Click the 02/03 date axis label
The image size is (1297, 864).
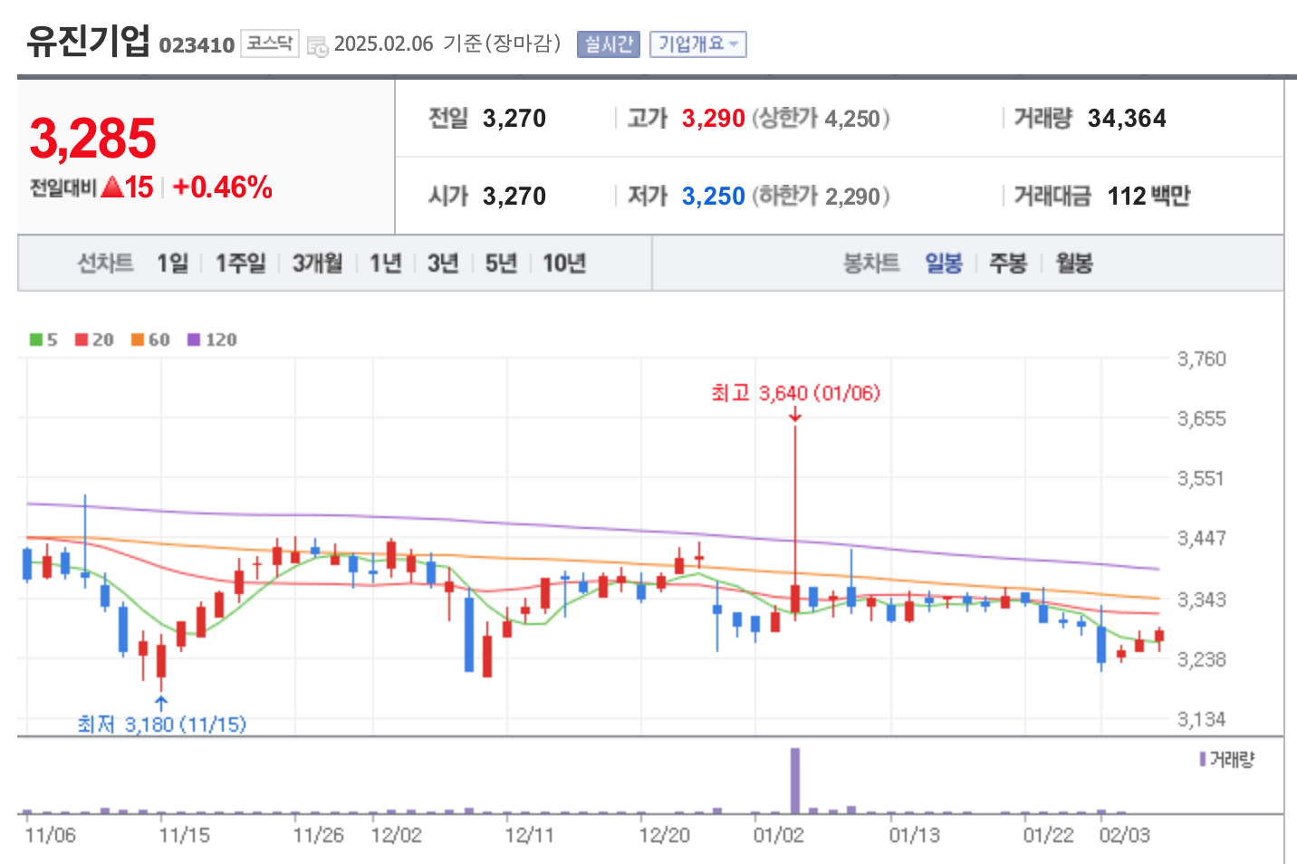point(1125,835)
